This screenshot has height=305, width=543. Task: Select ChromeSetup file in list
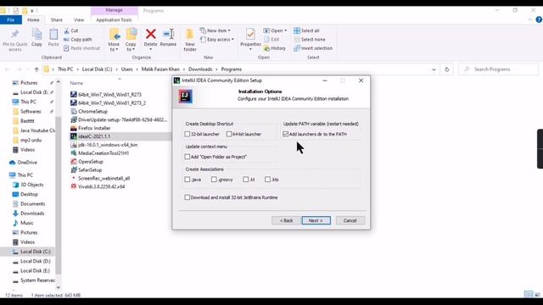coord(92,111)
